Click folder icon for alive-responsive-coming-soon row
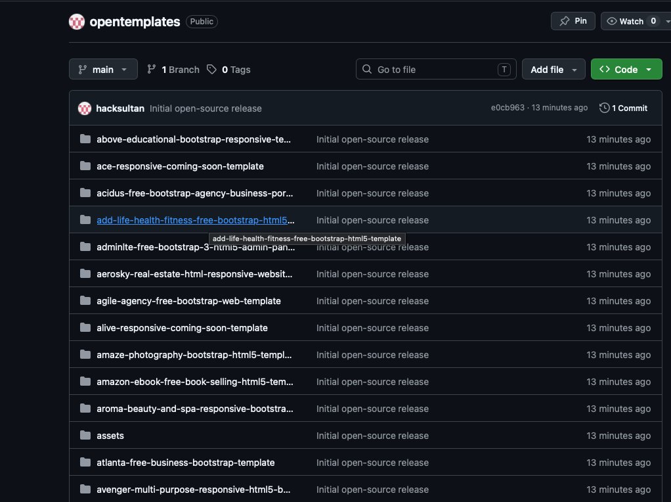This screenshot has height=502, width=671. [85, 328]
